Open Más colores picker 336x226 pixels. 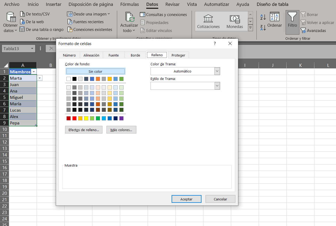click(121, 130)
